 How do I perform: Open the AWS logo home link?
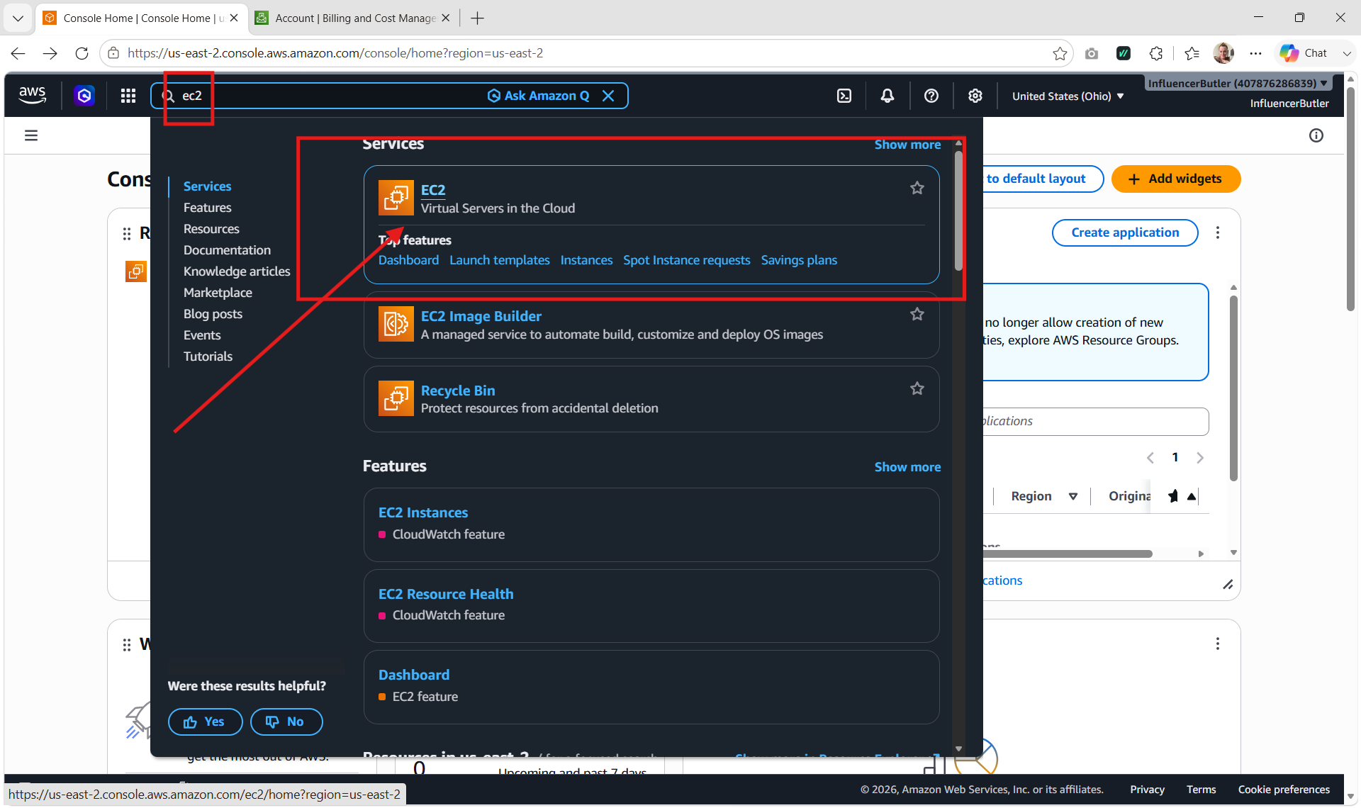point(33,96)
